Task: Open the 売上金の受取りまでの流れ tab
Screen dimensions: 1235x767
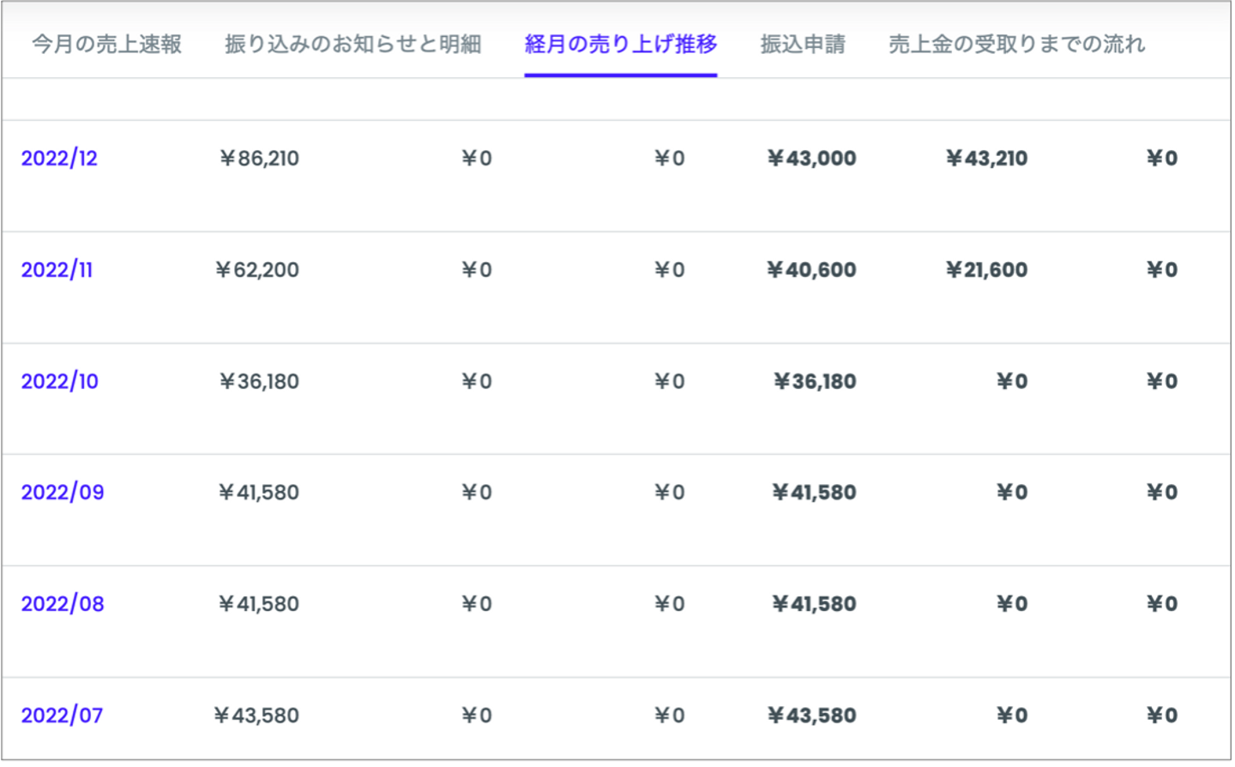Action: tap(1016, 44)
